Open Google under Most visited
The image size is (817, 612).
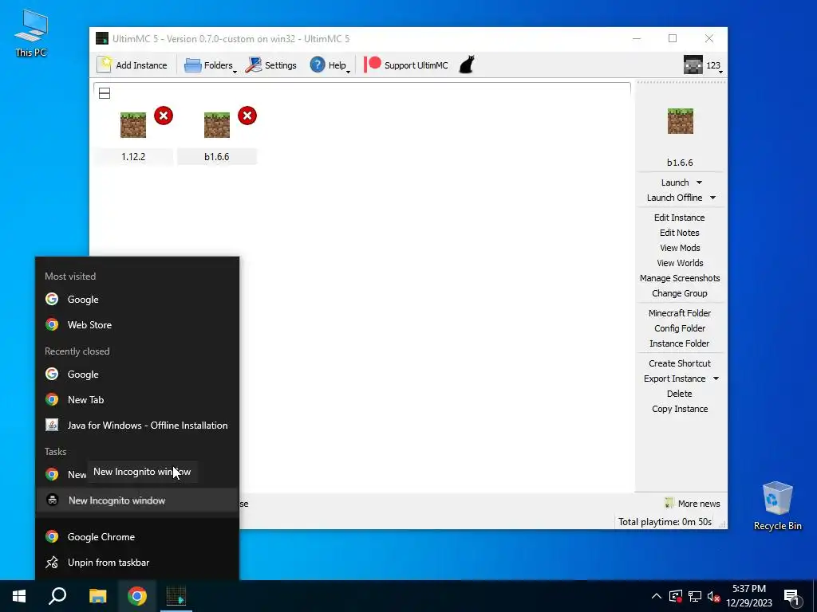(x=137, y=300)
